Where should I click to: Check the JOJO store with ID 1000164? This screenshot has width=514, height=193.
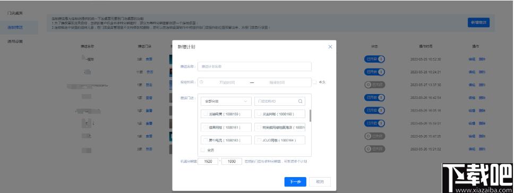tap(259, 140)
